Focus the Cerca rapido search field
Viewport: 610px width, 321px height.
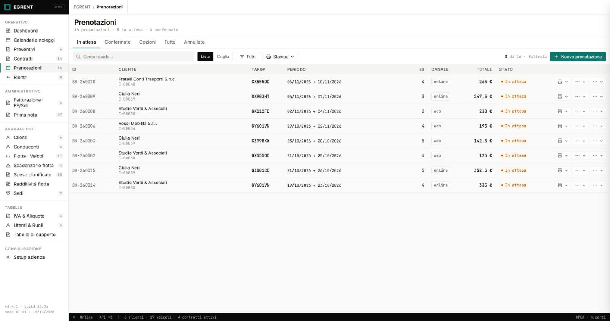pos(134,57)
